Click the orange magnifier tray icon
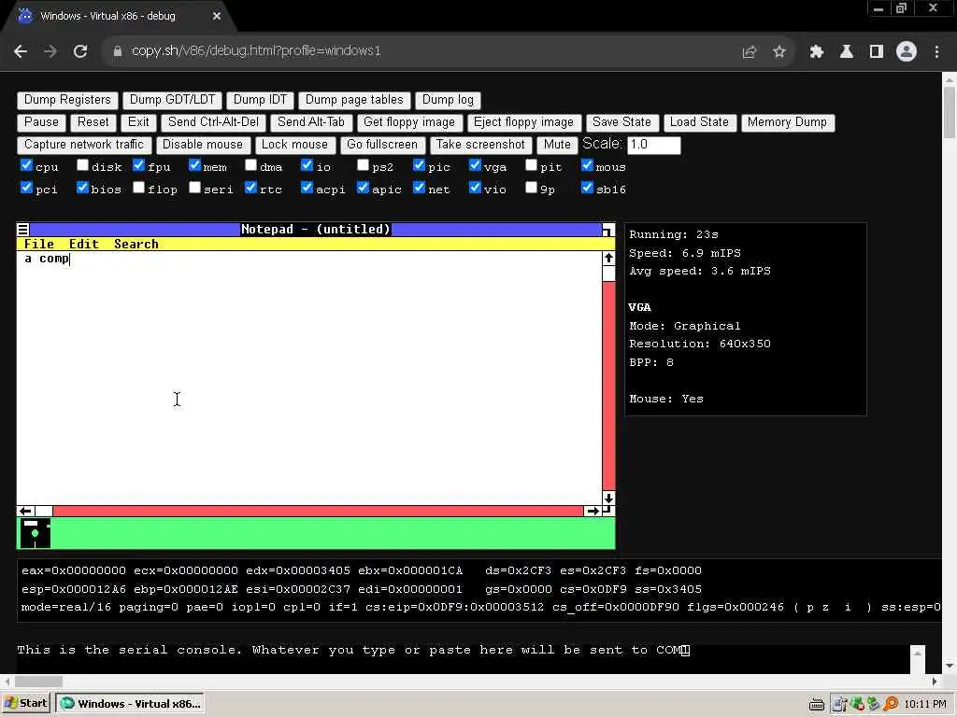Viewport: 957px width, 717px height. point(891,704)
